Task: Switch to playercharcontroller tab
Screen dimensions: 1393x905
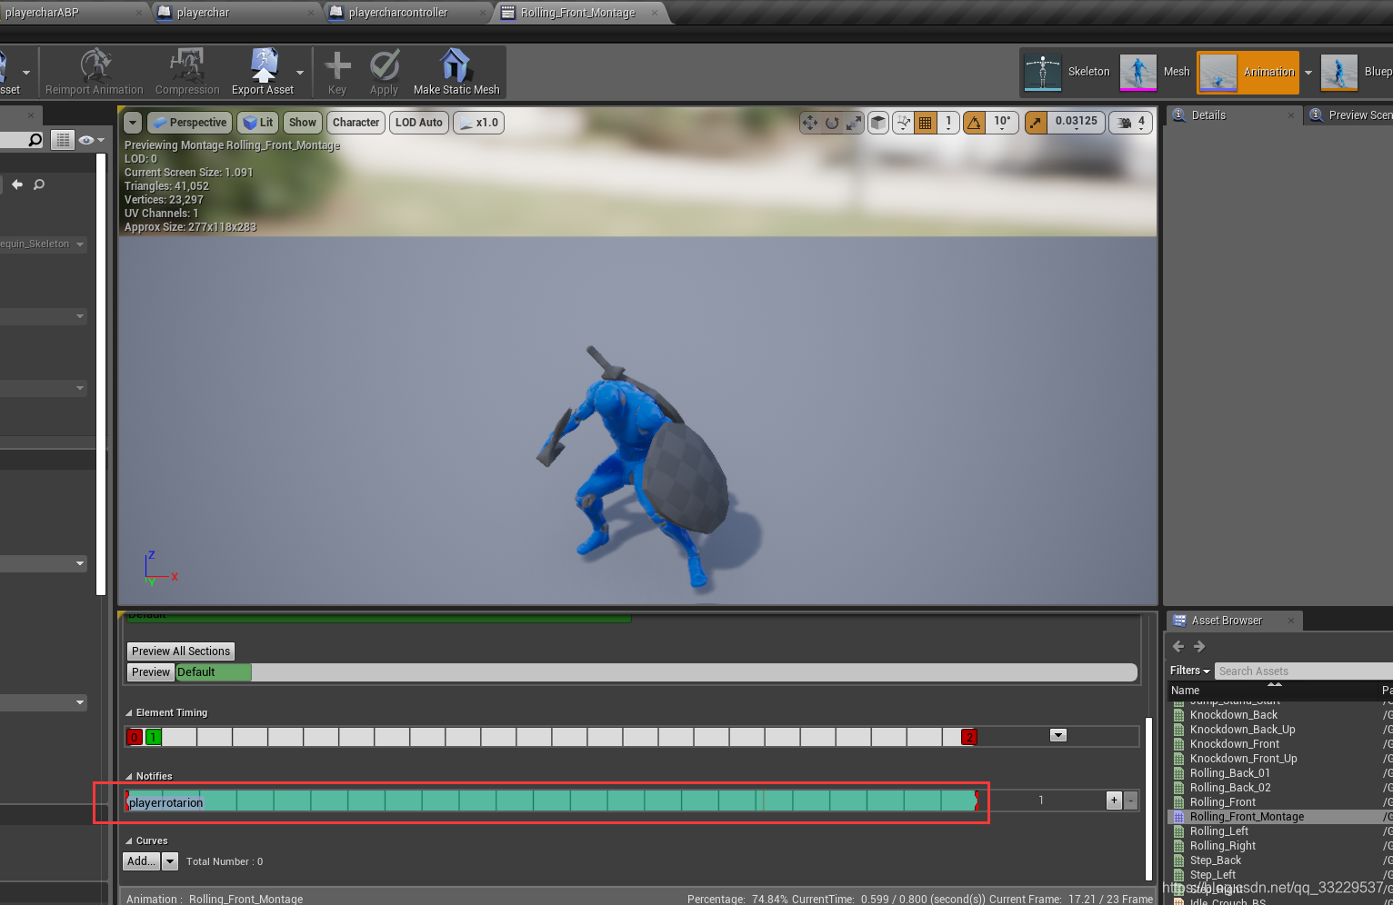Action: [x=407, y=13]
